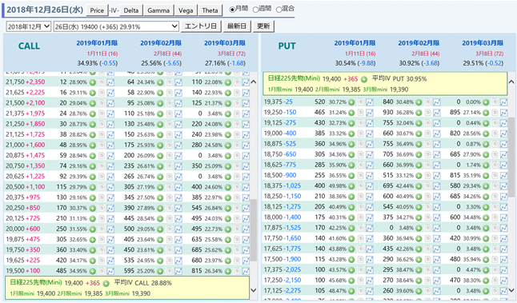Open chart icon for PUT 19,250 February column
This screenshot has width=517, height=303.
[x=436, y=113]
